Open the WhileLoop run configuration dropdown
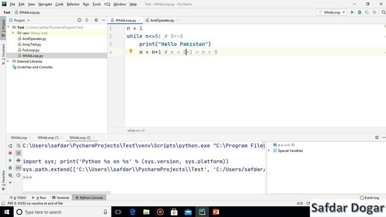The image size is (386, 217). [x=332, y=12]
